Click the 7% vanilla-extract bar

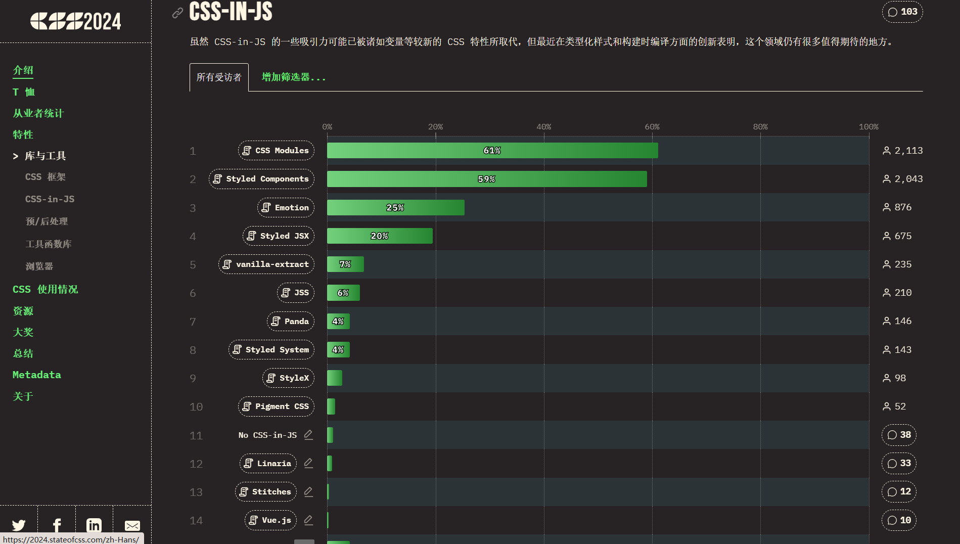click(x=345, y=264)
